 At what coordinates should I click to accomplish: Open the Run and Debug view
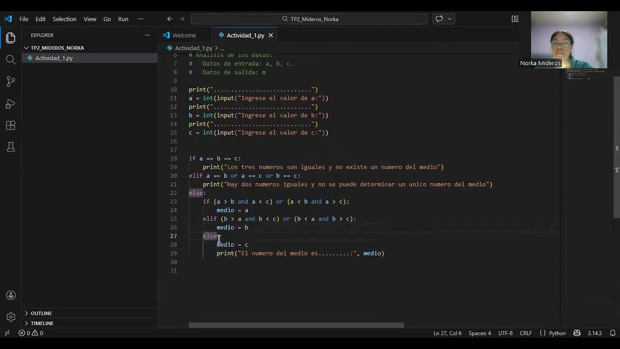pyautogui.click(x=11, y=104)
